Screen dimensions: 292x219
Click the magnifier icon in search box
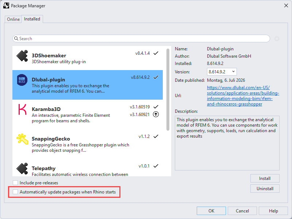point(16,39)
